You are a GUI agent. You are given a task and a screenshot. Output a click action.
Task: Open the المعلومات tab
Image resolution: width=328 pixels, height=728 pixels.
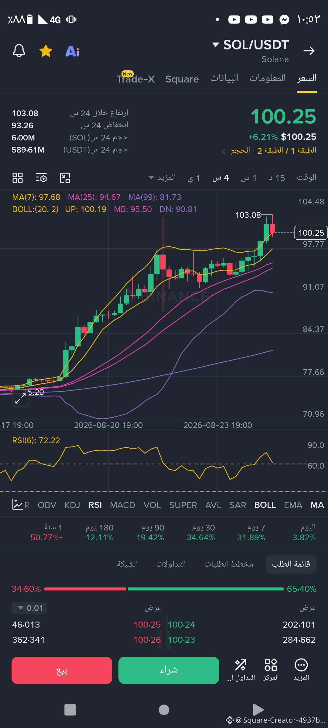(268, 78)
